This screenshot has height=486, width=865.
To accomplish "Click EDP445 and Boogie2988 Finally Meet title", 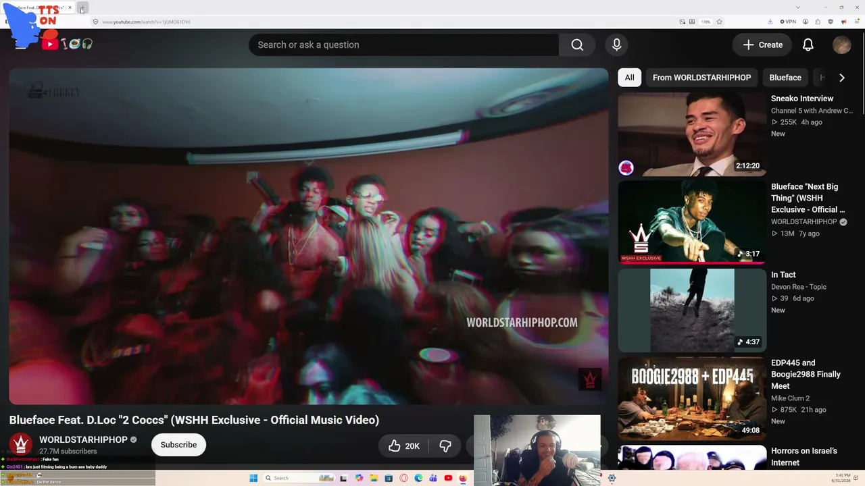I will coord(806,375).
